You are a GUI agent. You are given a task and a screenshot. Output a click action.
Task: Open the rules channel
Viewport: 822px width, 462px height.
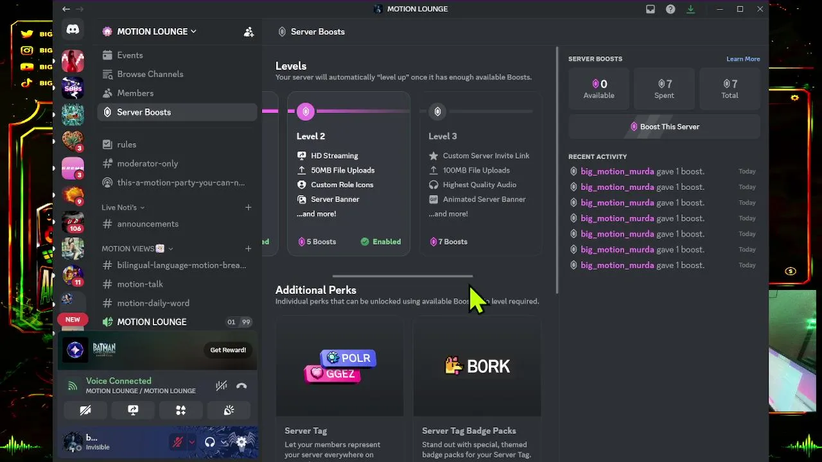pos(177,144)
